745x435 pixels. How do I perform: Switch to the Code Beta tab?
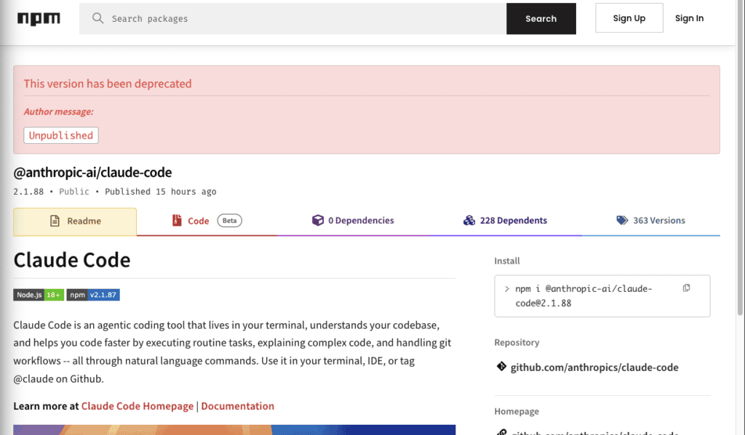point(201,220)
